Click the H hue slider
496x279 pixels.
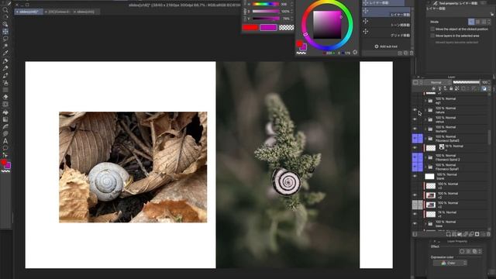point(266,4)
